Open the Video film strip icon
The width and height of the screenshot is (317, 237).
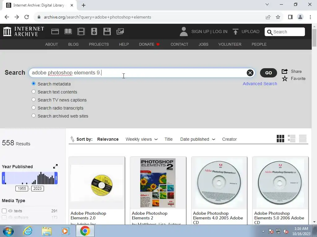[81, 31]
